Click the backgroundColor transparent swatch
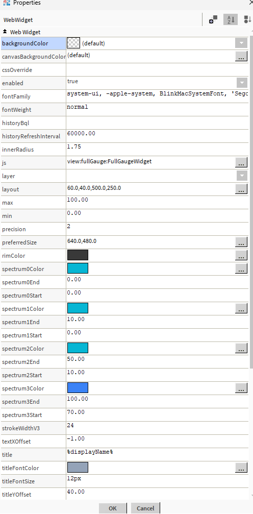Viewport: 253px width, 514px height. 73,43
